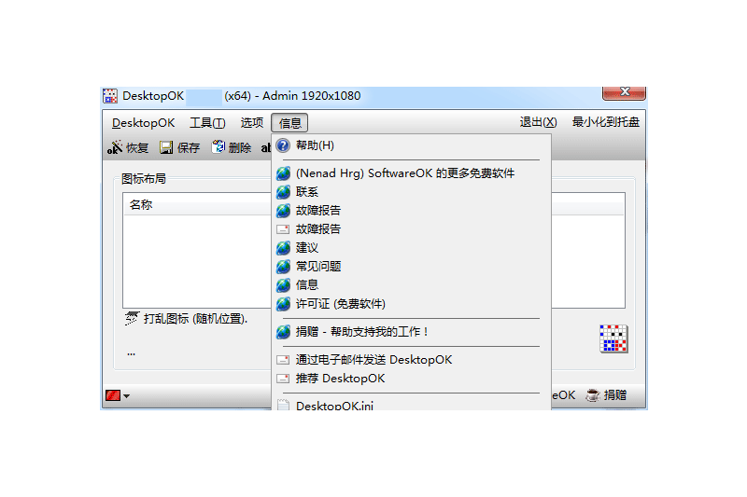747x497 pixels.
Task: Click notepad icon beside DesktopOK.ini
Action: [x=283, y=405]
